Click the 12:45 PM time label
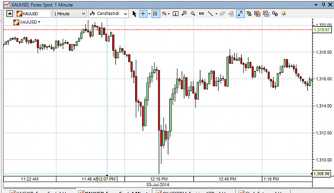The height and width of the screenshot is (193, 334). pos(228,179)
